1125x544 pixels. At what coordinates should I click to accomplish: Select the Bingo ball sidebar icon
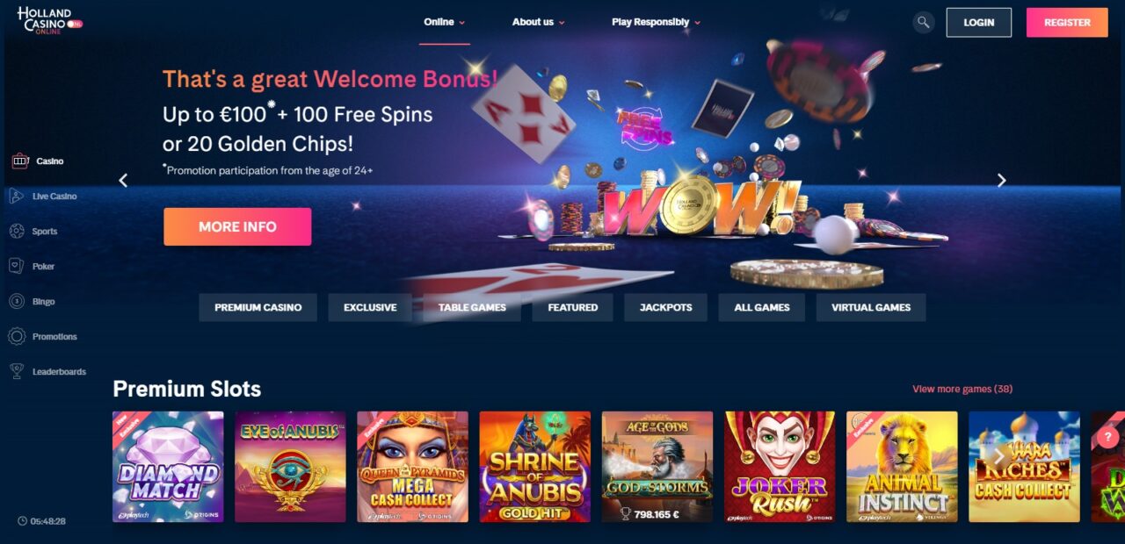[x=16, y=301]
